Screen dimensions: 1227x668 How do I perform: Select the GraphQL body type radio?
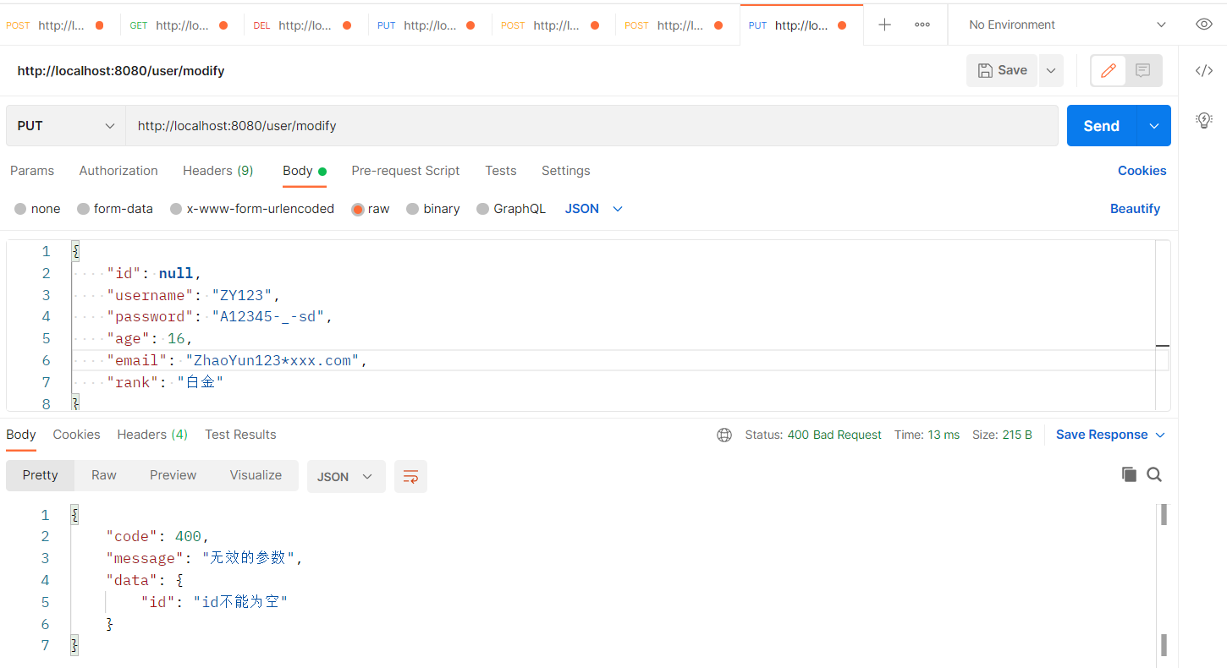point(483,209)
